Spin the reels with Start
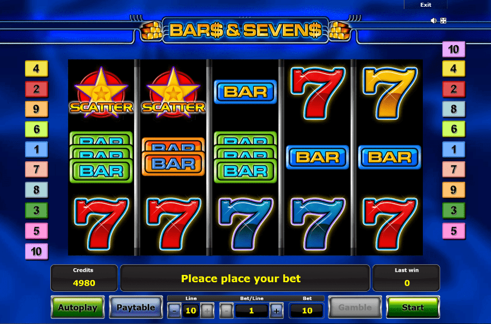The image size is (491, 324). pos(413,307)
